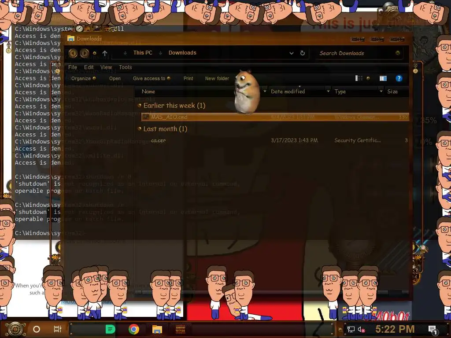The width and height of the screenshot is (451, 338).
Task: Open the green chat app on taskbar
Action: point(110,329)
